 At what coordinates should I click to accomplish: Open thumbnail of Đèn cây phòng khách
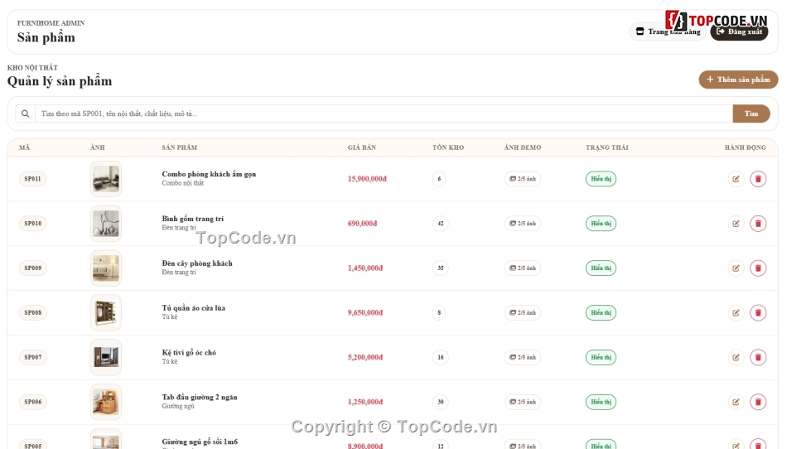[106, 268]
